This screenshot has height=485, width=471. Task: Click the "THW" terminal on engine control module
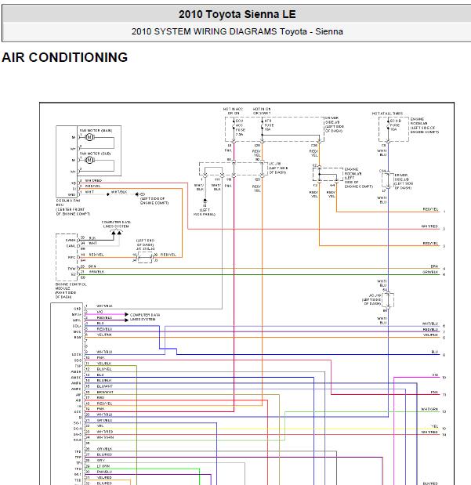(x=71, y=269)
